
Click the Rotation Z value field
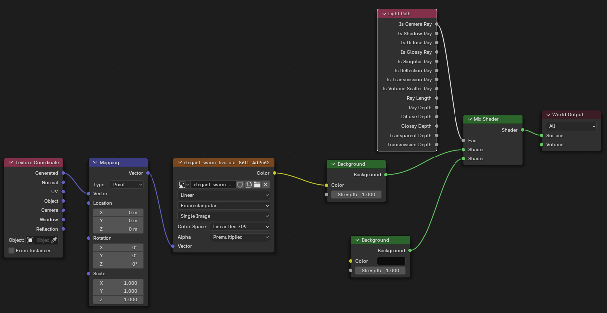pyautogui.click(x=118, y=264)
